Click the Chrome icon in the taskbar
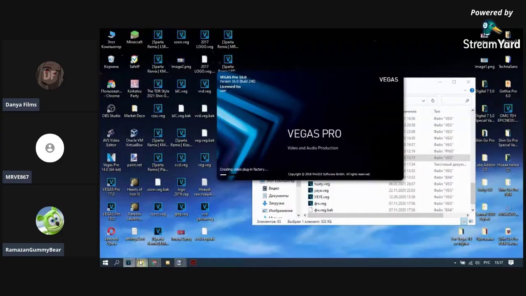The image size is (526, 296). click(155, 263)
